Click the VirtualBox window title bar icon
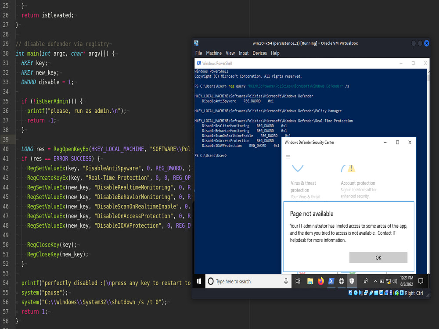 tap(196, 43)
